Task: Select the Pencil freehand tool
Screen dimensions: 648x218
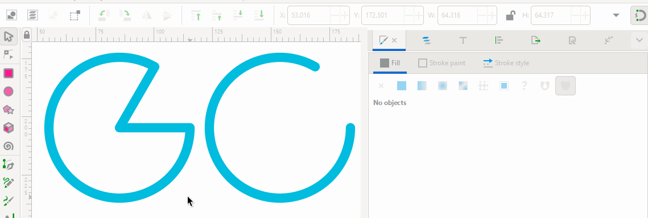Action: coord(9,183)
